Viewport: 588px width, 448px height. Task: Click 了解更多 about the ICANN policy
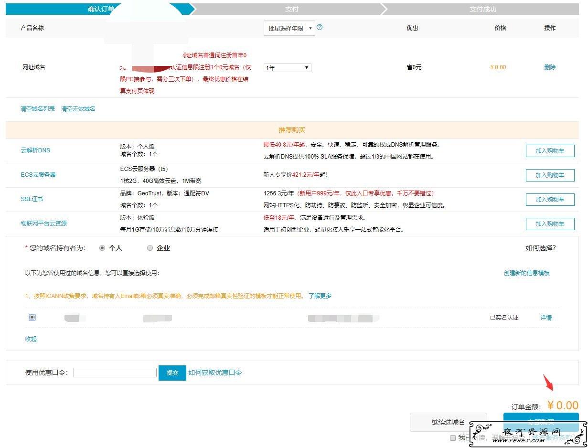point(320,296)
